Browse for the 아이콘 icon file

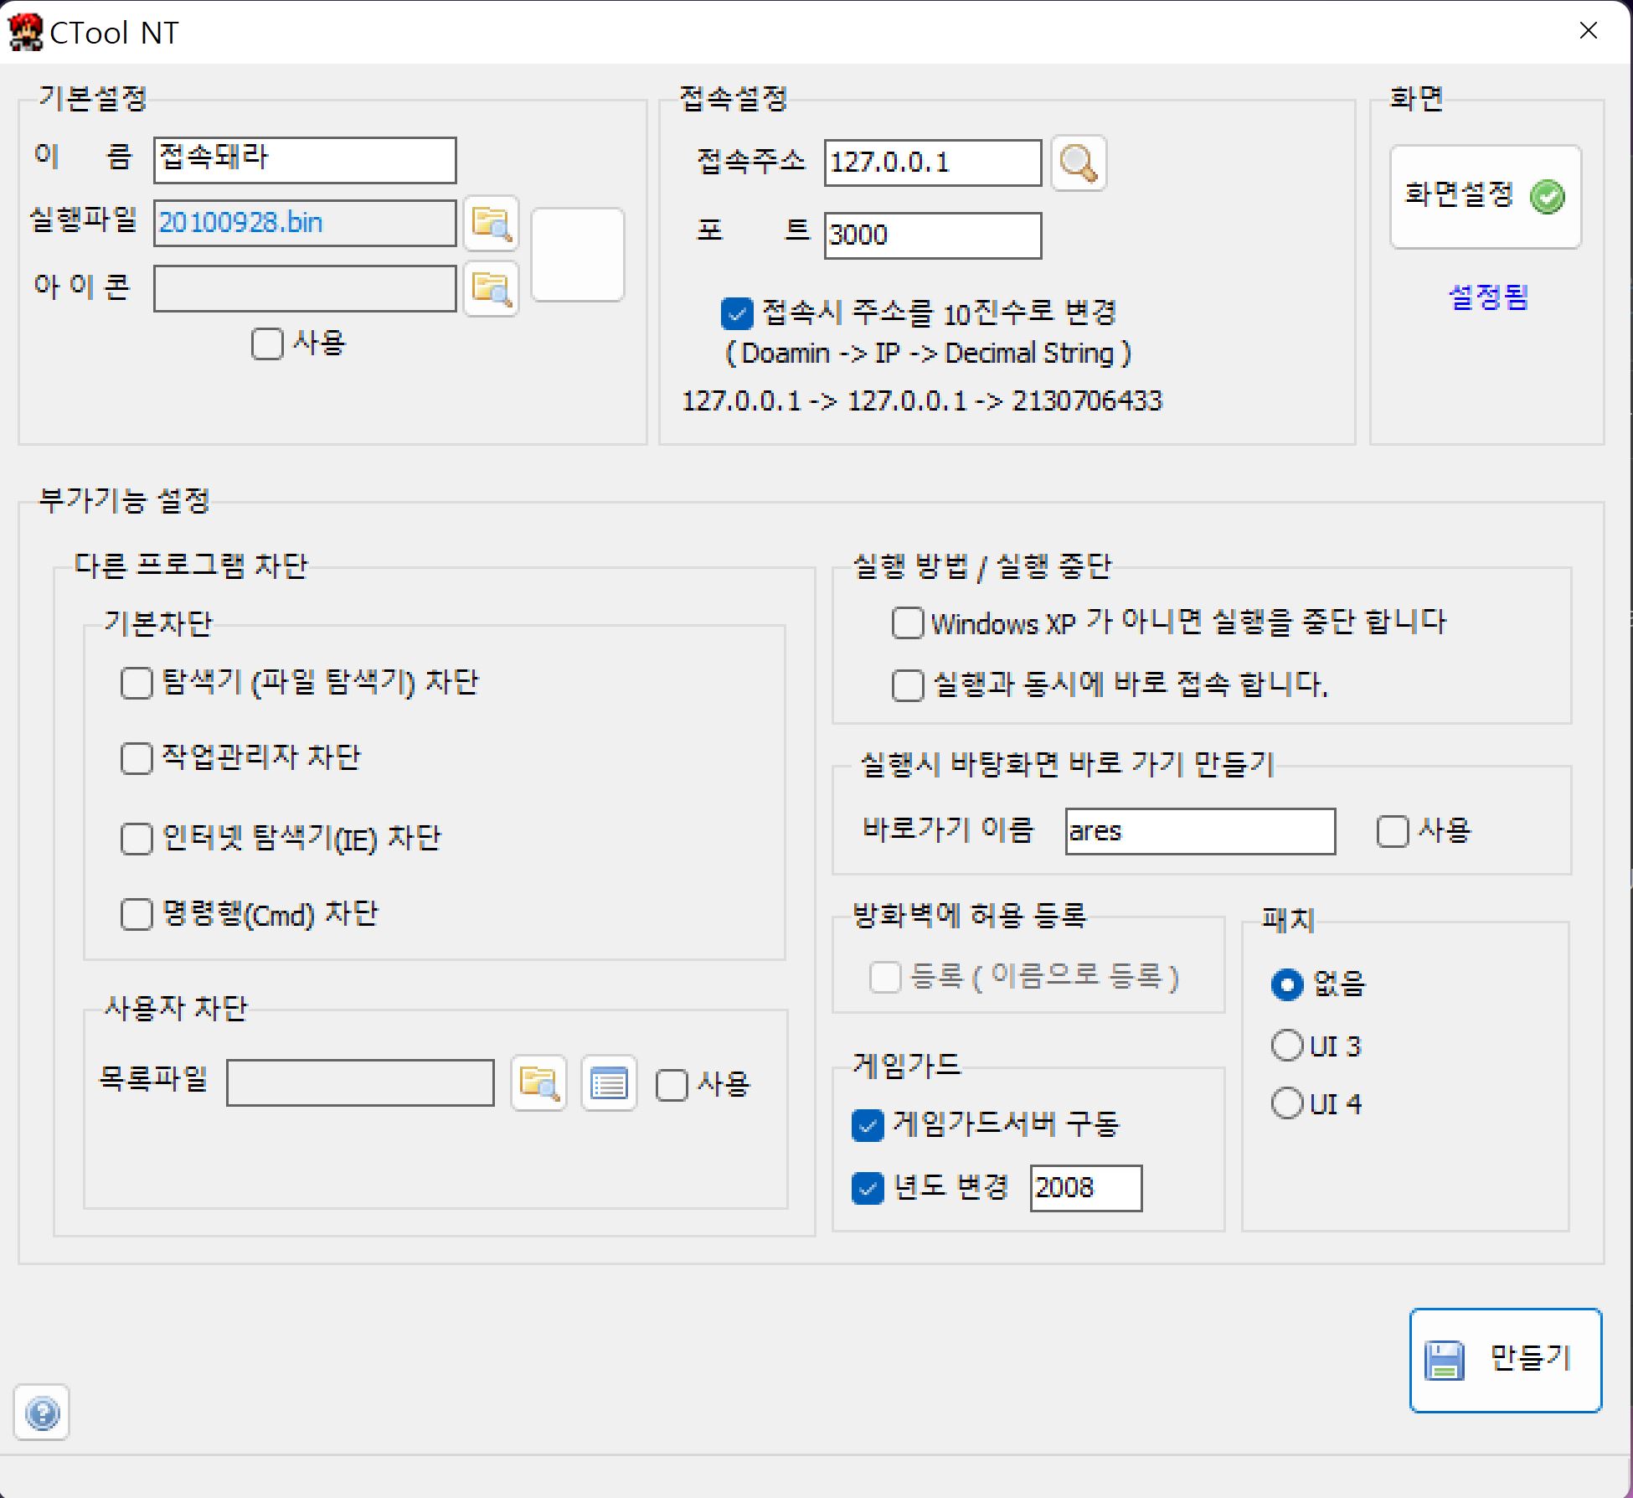[x=492, y=288]
